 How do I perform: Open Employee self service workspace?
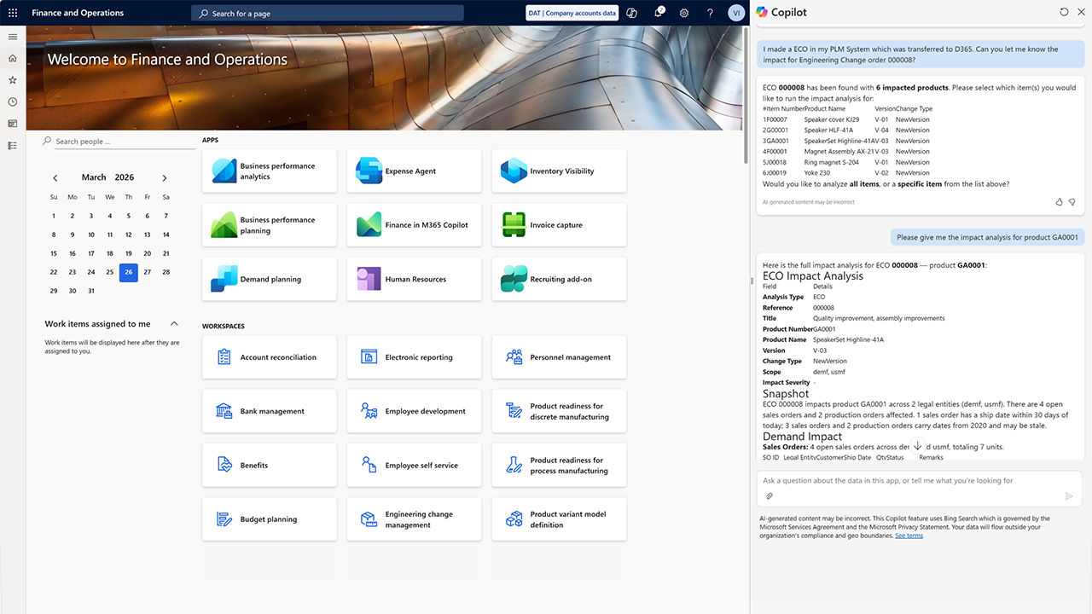click(415, 466)
